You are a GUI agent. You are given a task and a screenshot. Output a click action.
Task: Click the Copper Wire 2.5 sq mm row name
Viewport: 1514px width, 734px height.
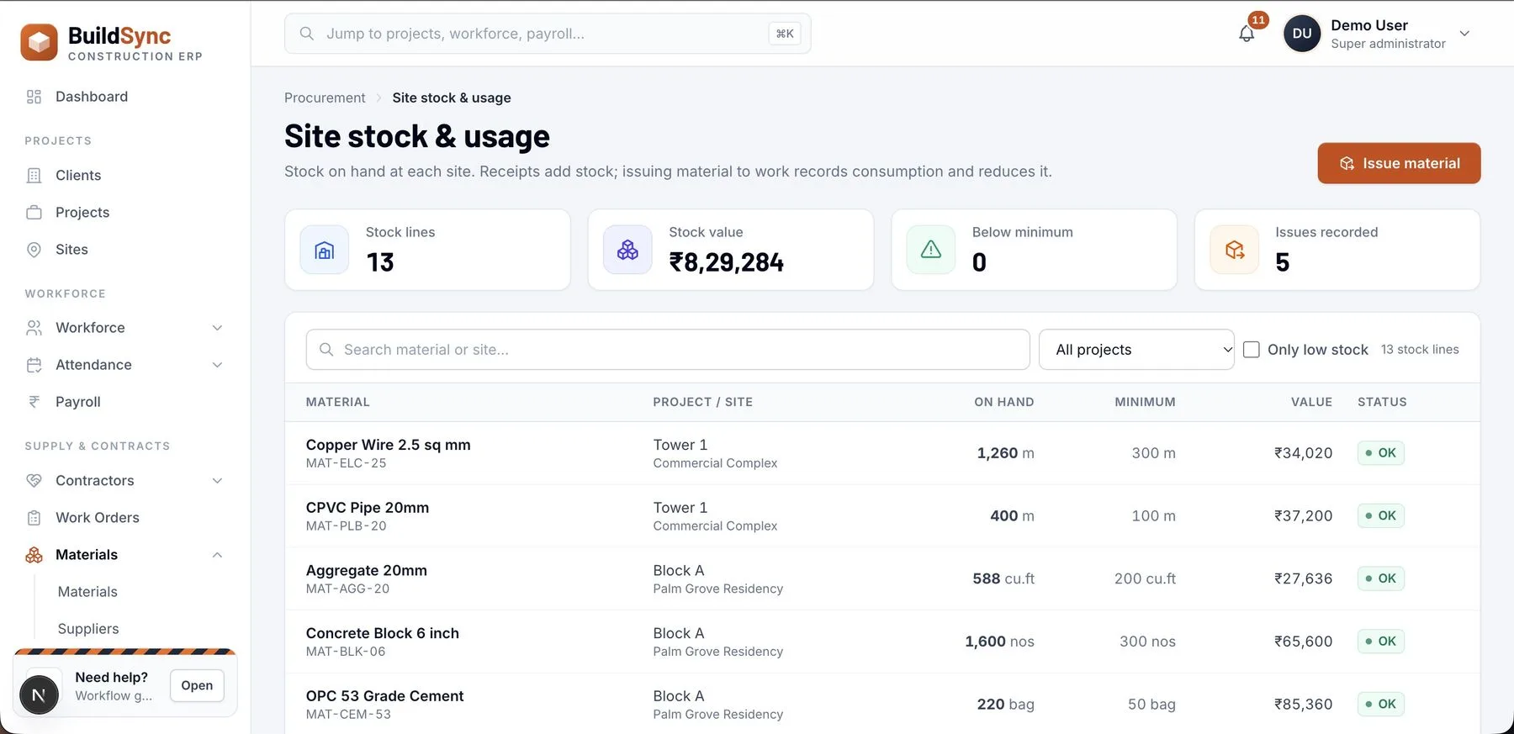tap(388, 445)
